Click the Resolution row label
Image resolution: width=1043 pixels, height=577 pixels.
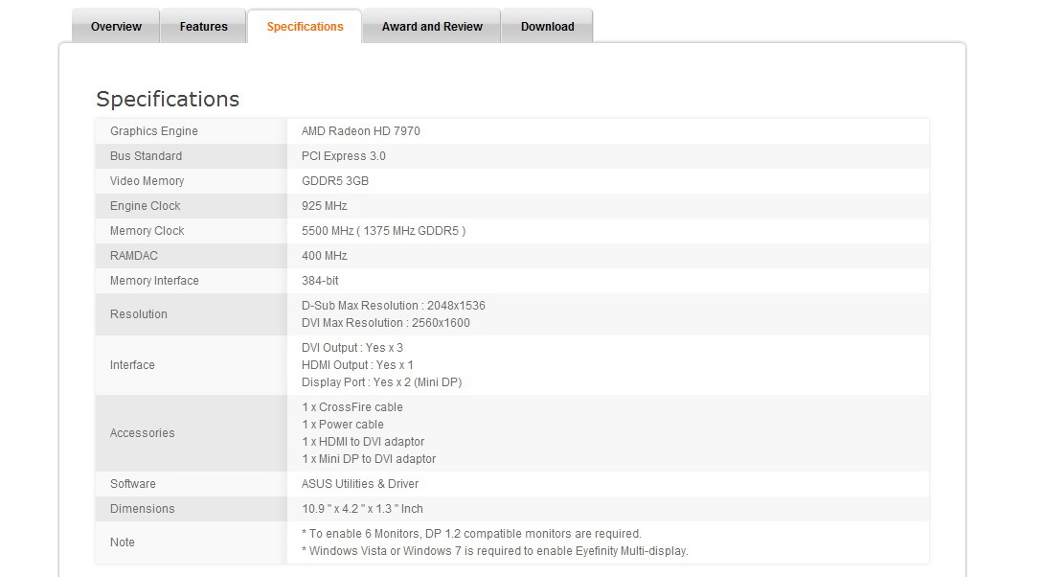click(138, 314)
